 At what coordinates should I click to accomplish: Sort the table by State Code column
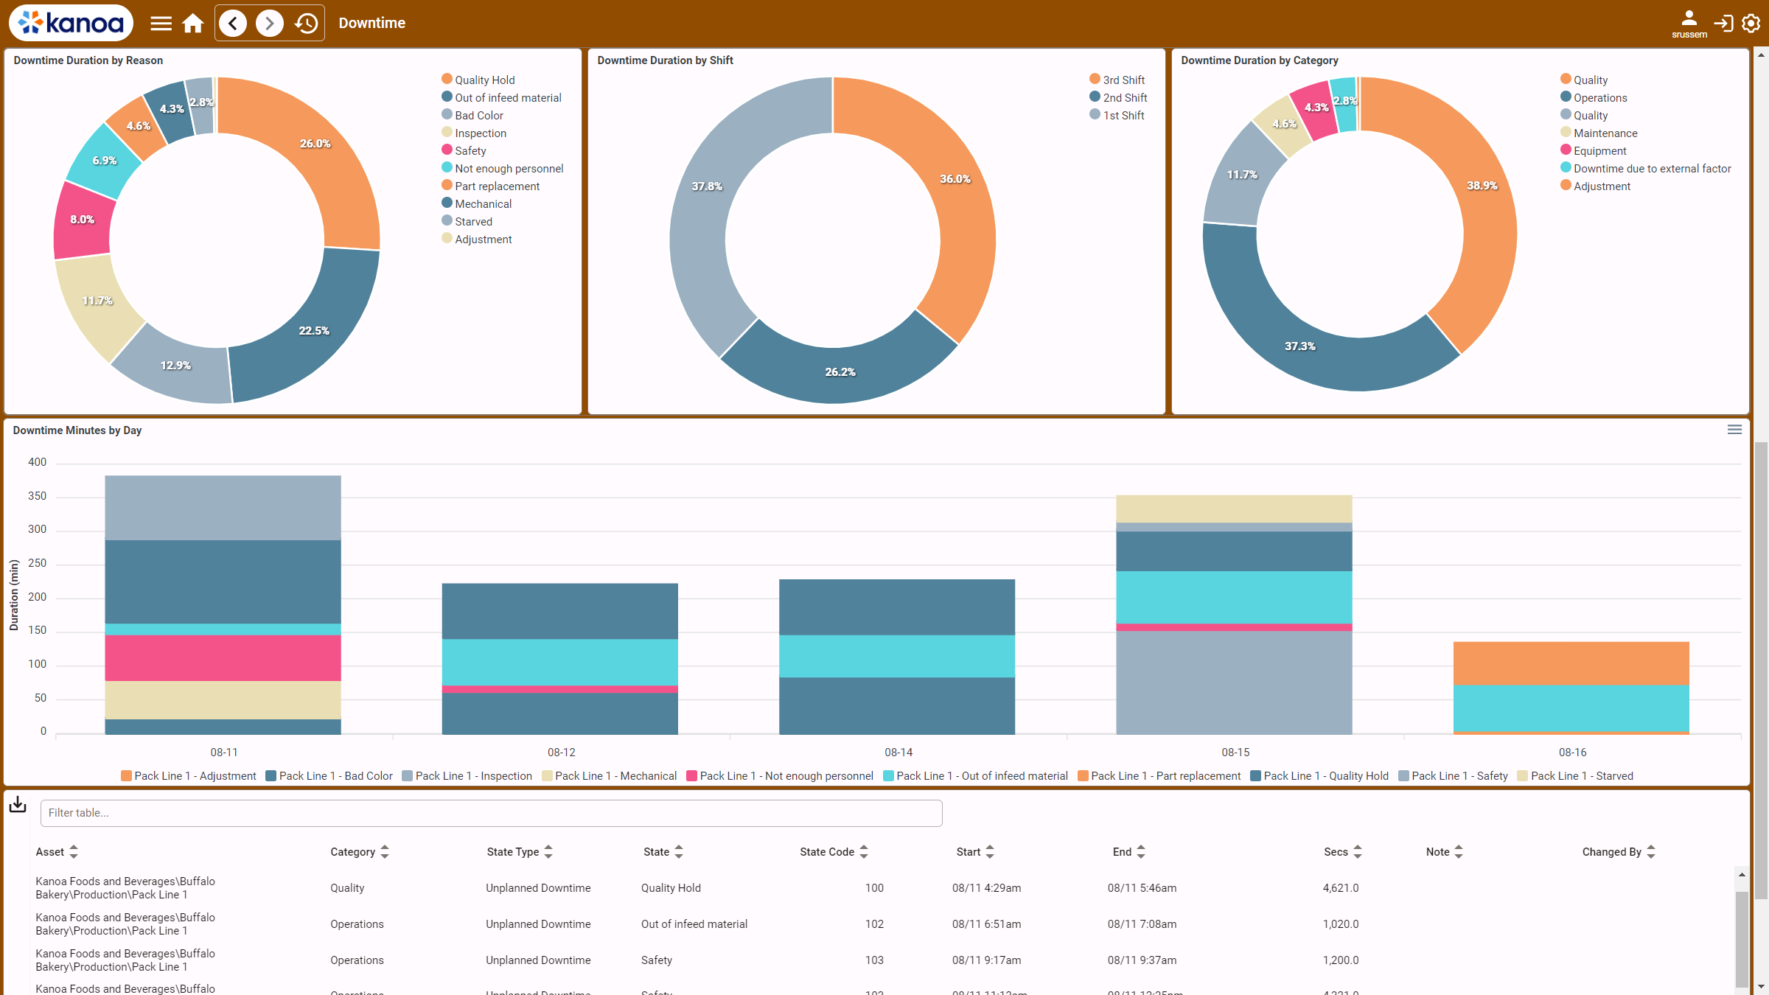pyautogui.click(x=834, y=852)
